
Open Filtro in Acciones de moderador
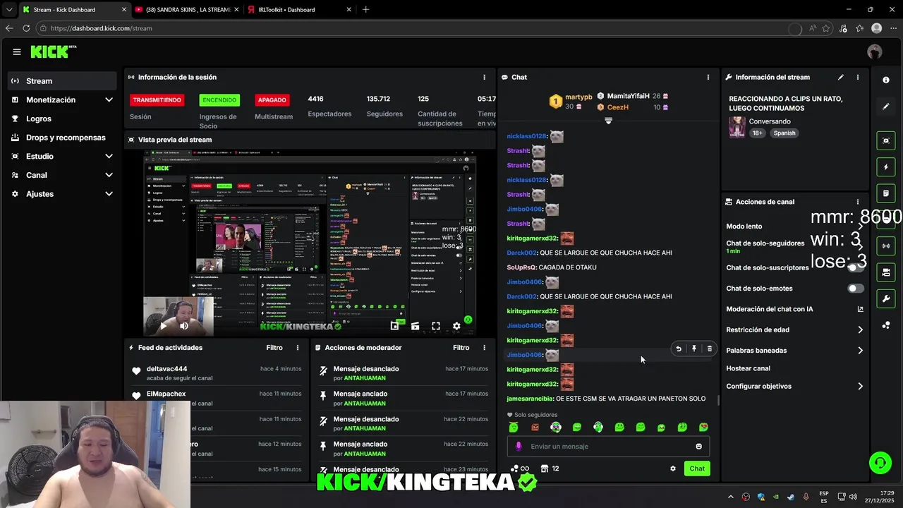[x=461, y=347]
